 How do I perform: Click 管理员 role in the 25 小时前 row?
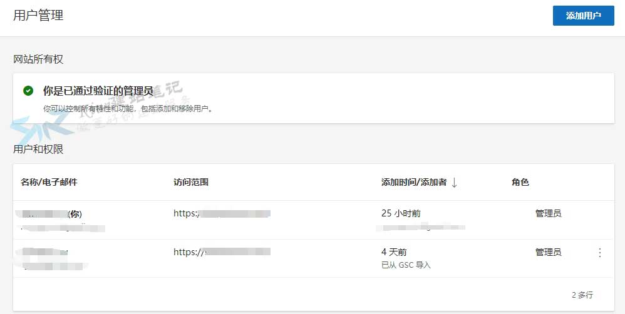[548, 213]
